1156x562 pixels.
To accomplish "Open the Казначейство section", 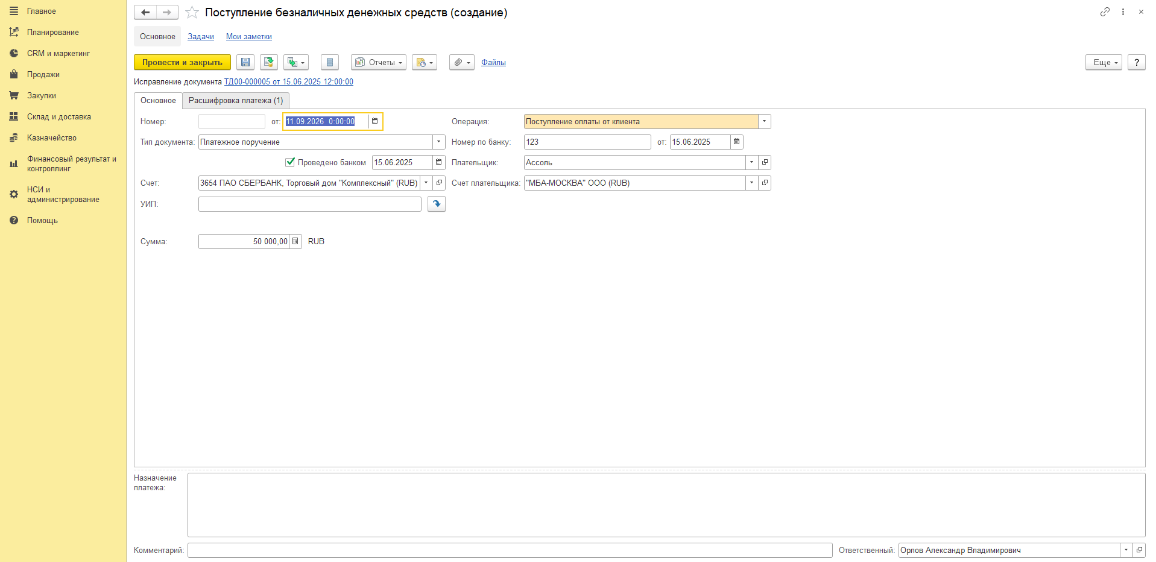I will click(x=52, y=137).
